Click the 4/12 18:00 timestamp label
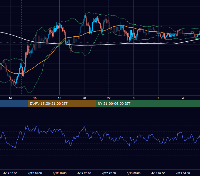 [60, 173]
